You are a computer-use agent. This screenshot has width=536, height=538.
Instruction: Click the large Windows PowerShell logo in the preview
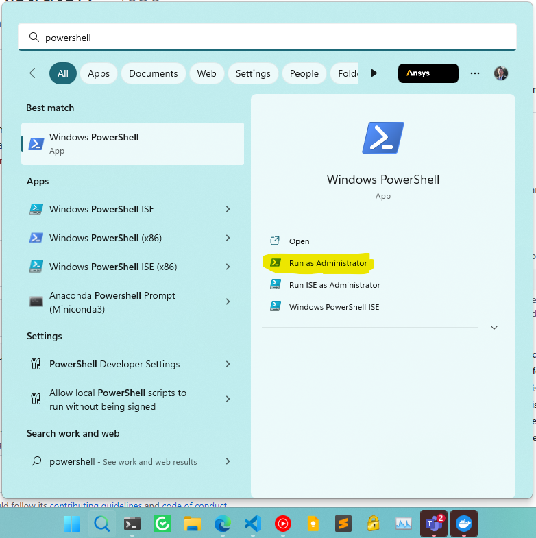pyautogui.click(x=383, y=138)
